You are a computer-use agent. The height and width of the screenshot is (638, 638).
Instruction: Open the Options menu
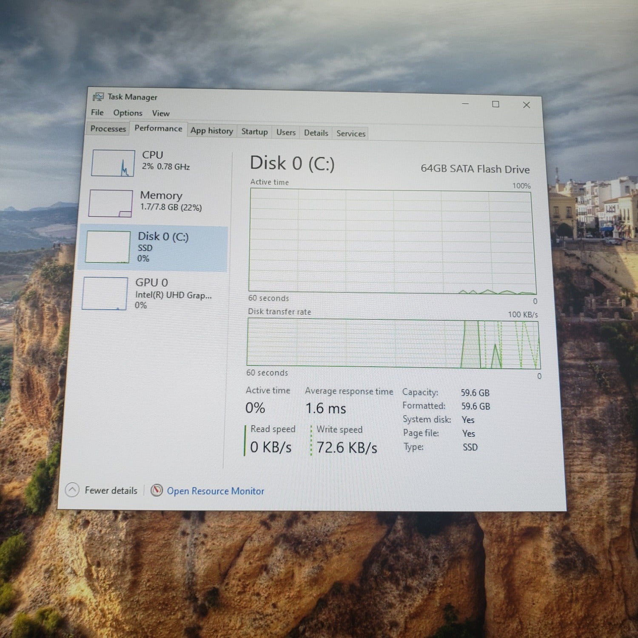tap(128, 113)
